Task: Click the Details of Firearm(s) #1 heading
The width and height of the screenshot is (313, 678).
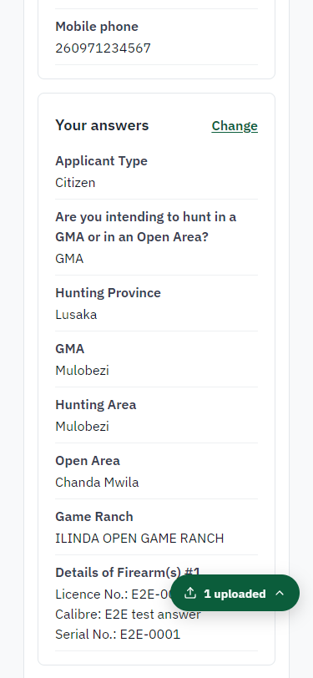Action: click(128, 573)
